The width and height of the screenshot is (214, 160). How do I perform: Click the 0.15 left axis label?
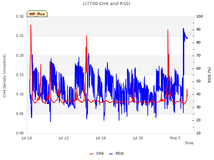[20, 75]
